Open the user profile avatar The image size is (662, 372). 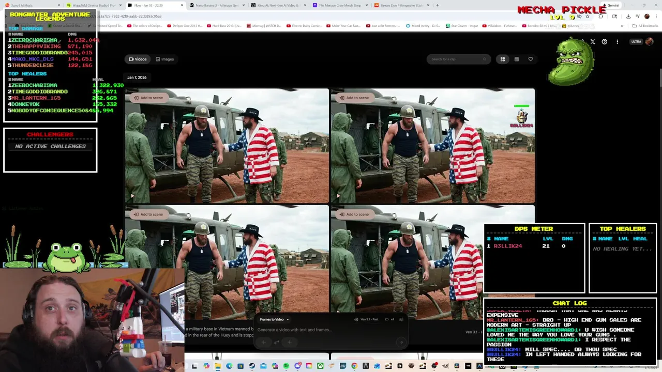pyautogui.click(x=650, y=42)
